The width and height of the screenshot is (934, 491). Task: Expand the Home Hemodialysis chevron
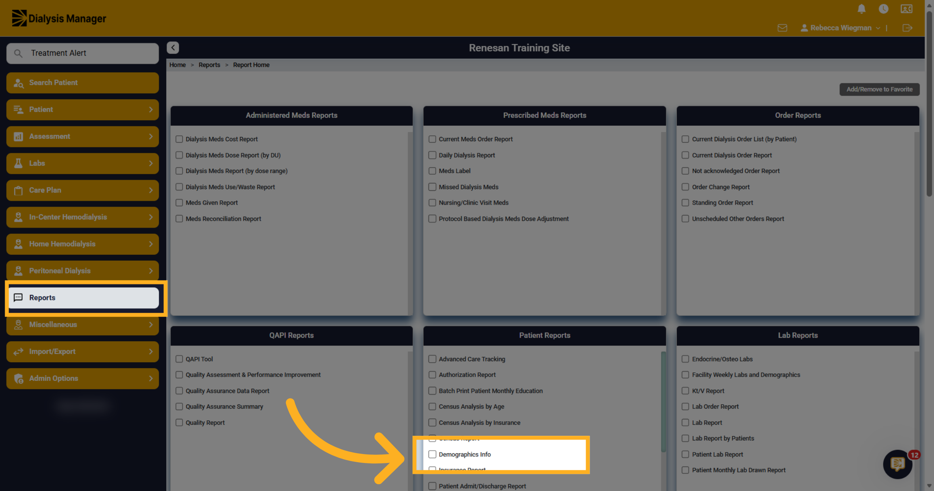(x=151, y=244)
